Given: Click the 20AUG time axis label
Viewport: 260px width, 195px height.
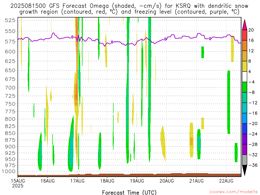Looking at the screenshot, I should click(167, 181).
